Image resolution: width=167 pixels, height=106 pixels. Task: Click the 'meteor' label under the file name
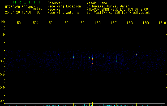(x=38, y=8)
